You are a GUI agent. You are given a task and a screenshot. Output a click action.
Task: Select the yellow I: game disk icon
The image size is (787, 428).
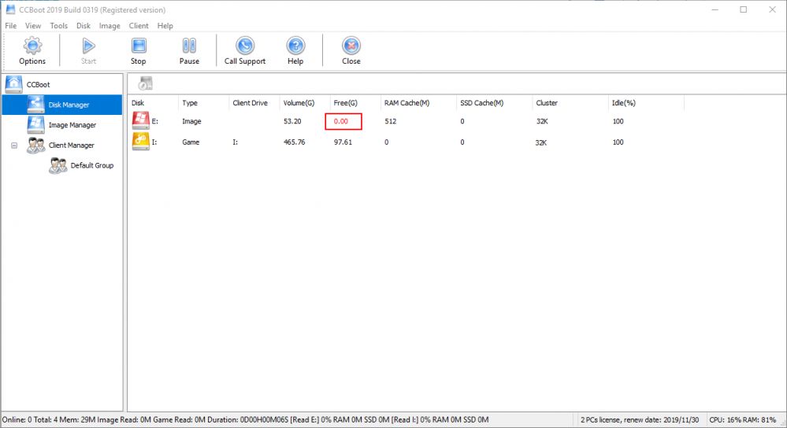pos(140,142)
